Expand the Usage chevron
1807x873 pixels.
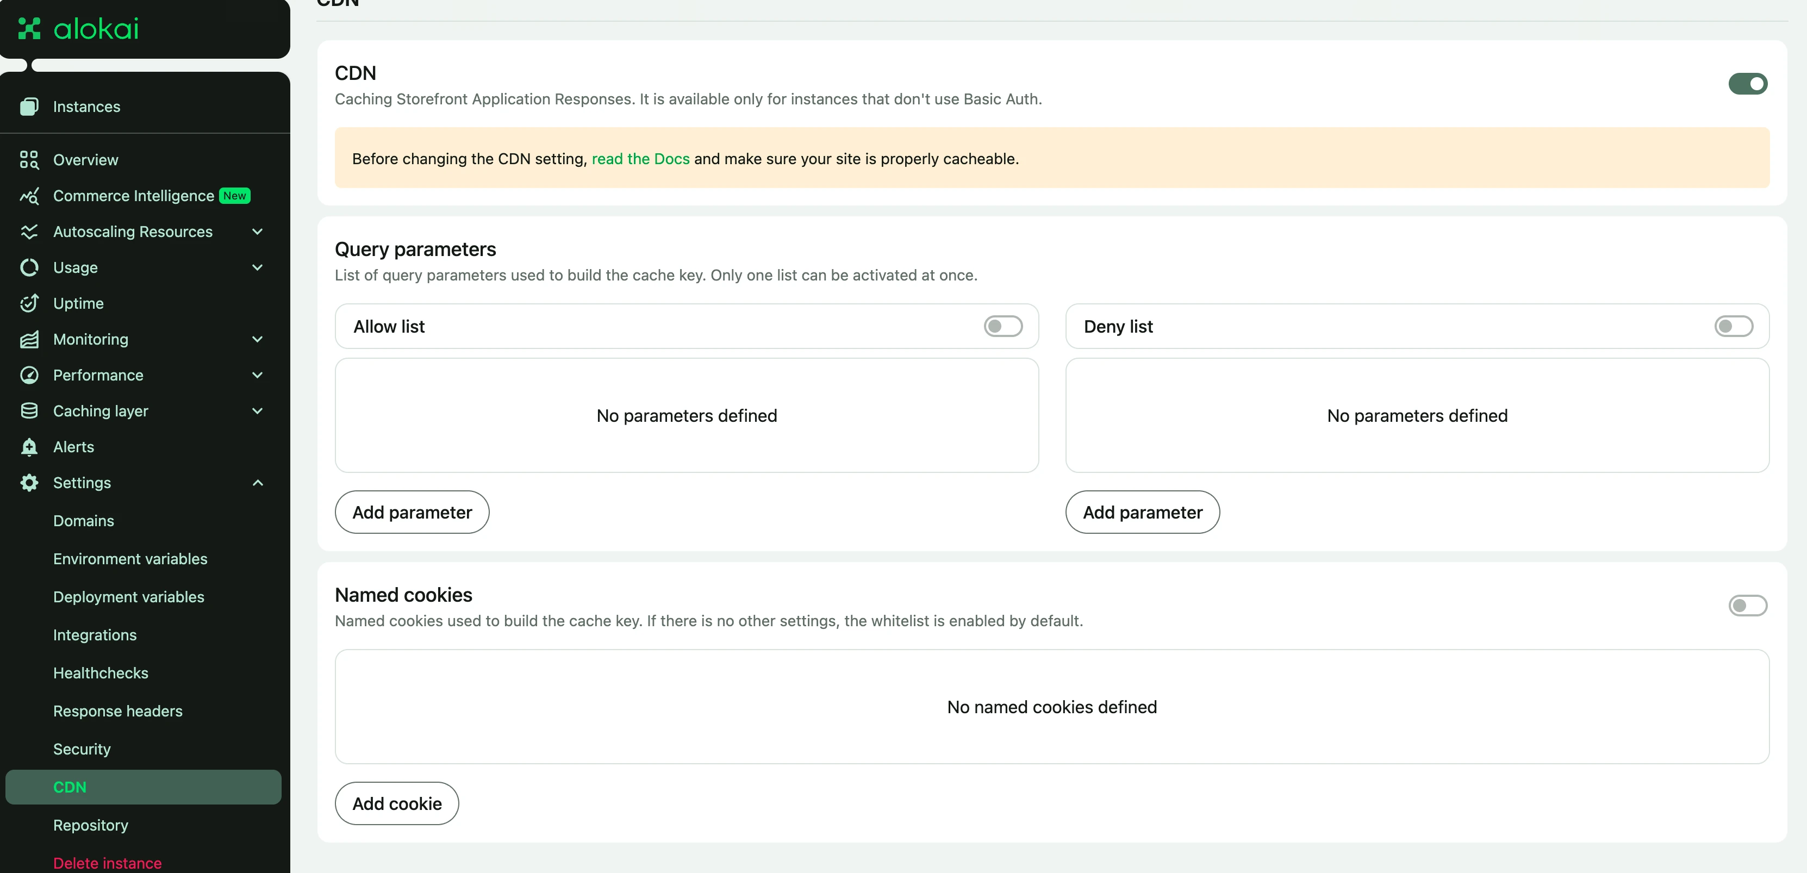click(x=258, y=267)
